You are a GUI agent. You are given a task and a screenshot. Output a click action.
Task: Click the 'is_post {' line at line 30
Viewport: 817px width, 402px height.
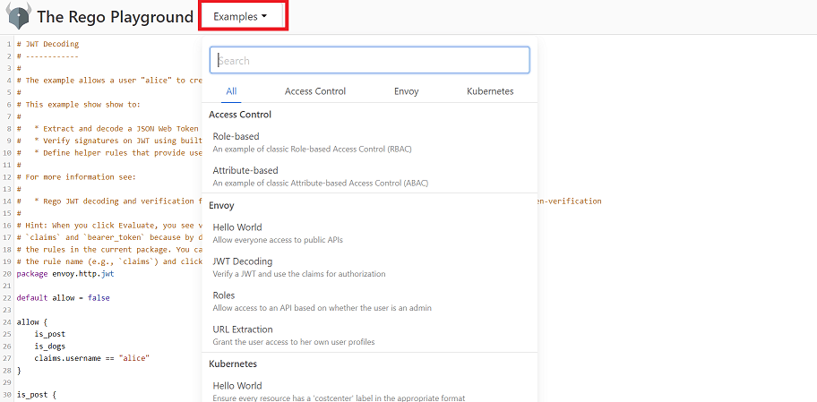[x=37, y=394]
